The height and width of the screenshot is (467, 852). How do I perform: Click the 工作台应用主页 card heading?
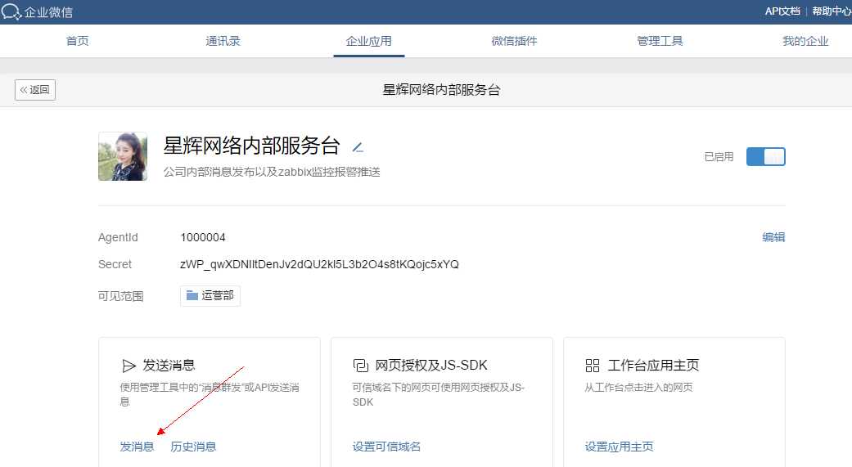[653, 366]
